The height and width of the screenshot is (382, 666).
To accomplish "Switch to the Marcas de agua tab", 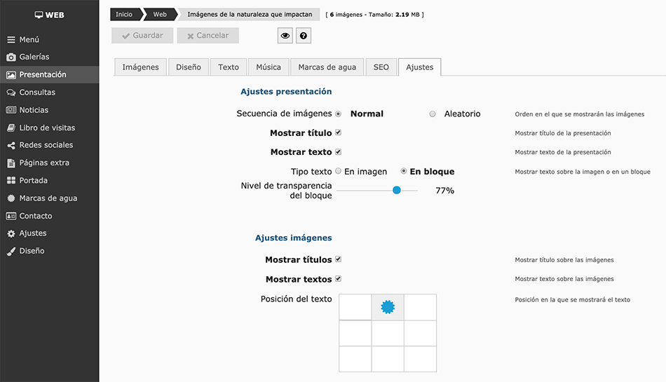I will (x=327, y=67).
